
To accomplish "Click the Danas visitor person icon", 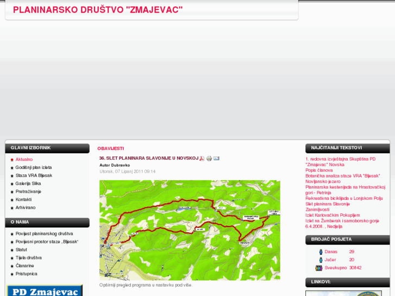I will click(321, 251).
